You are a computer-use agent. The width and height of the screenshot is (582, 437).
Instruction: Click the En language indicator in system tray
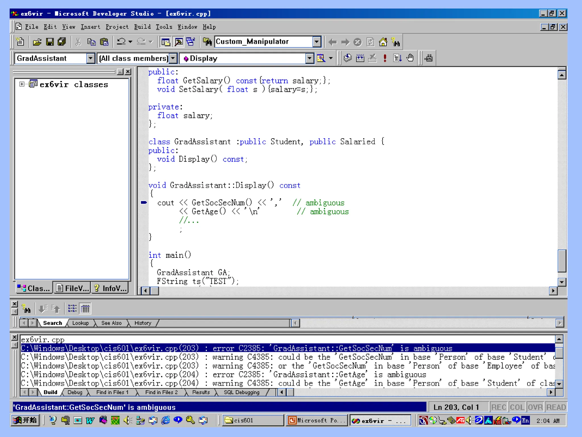click(525, 420)
